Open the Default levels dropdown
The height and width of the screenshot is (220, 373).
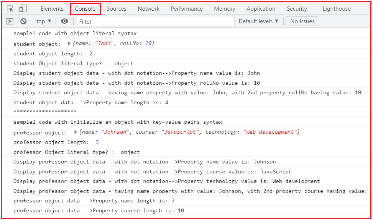pyautogui.click(x=258, y=21)
